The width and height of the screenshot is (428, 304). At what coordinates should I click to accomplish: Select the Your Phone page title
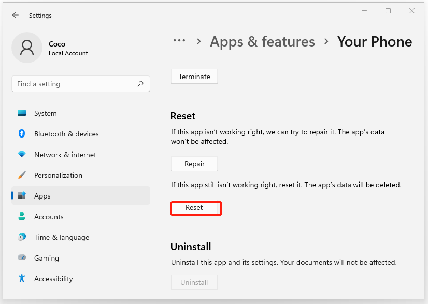[375, 41]
